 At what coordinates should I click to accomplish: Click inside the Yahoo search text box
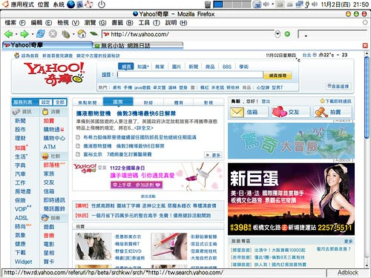coord(190,75)
